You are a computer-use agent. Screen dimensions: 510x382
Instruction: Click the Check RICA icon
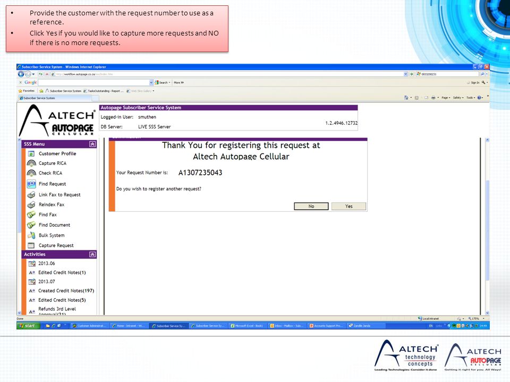[x=31, y=173]
